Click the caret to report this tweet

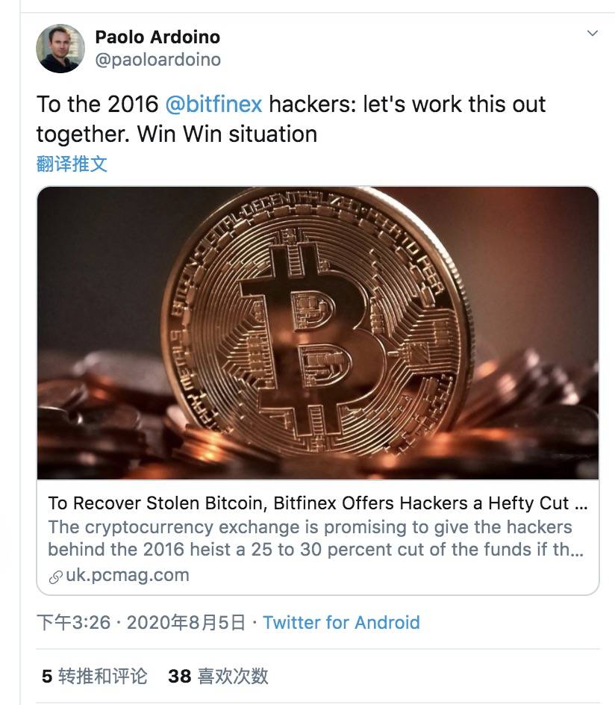click(x=593, y=33)
